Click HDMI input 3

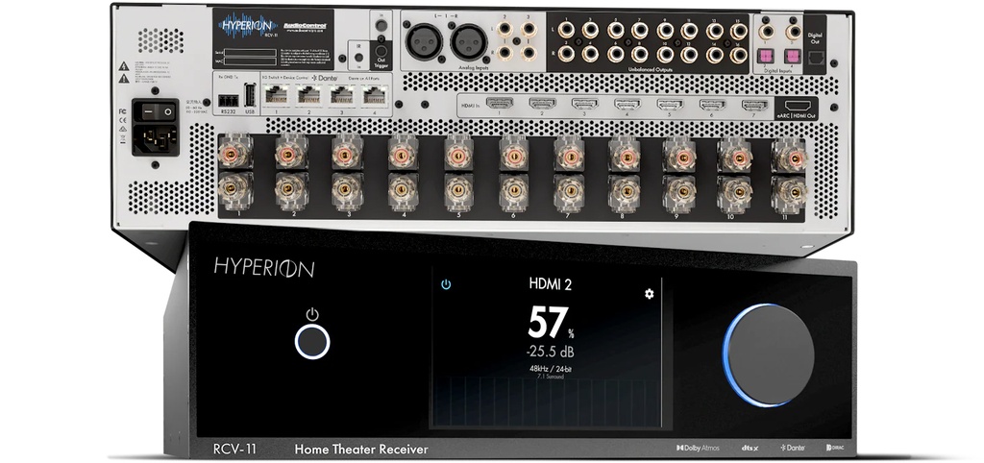coord(585,105)
